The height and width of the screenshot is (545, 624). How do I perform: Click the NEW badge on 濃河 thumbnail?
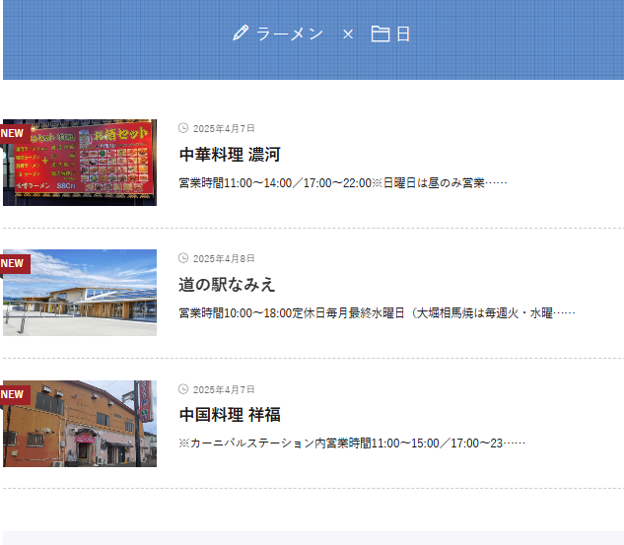(x=15, y=133)
